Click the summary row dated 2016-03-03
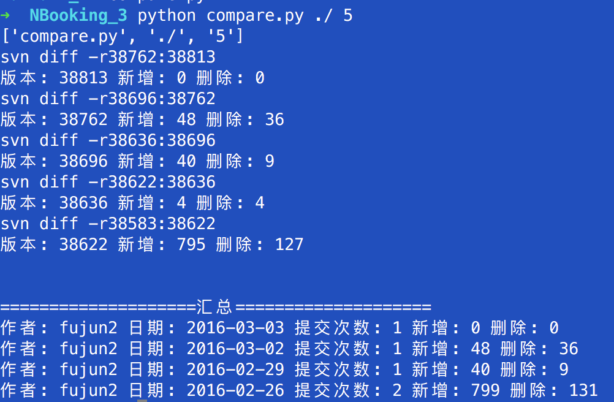 coord(279,328)
